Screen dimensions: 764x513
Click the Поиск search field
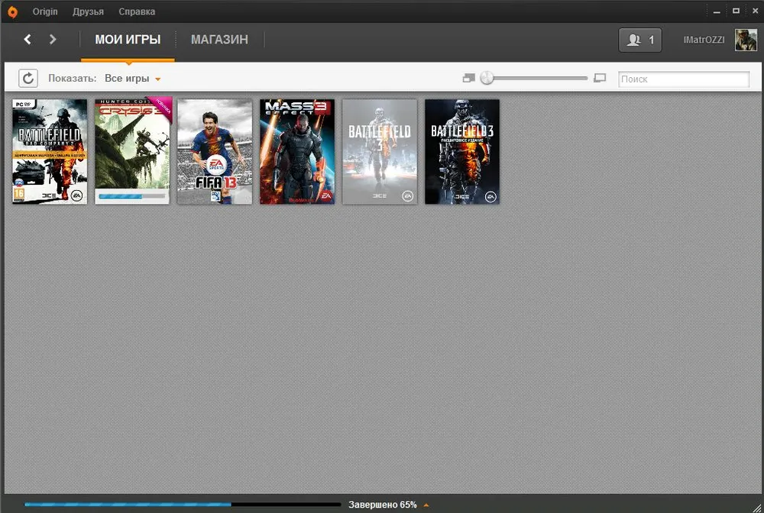pos(684,79)
